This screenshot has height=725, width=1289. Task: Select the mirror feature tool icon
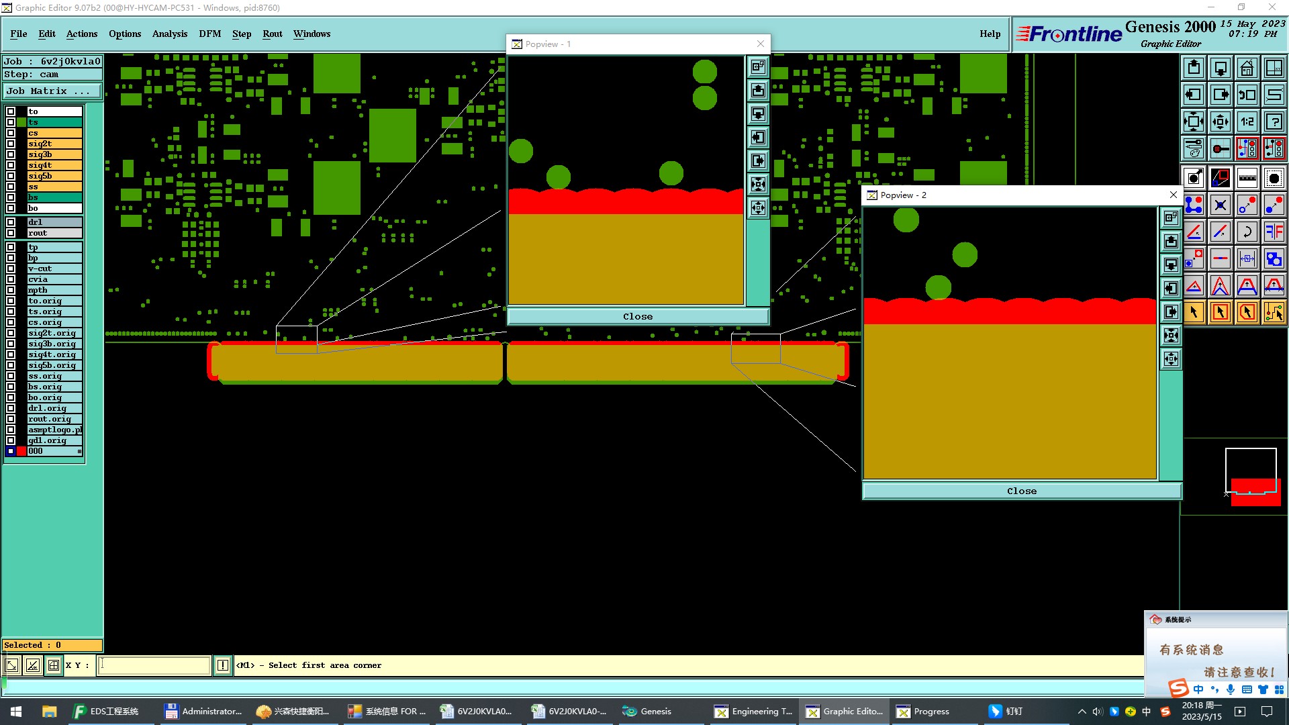1274,232
